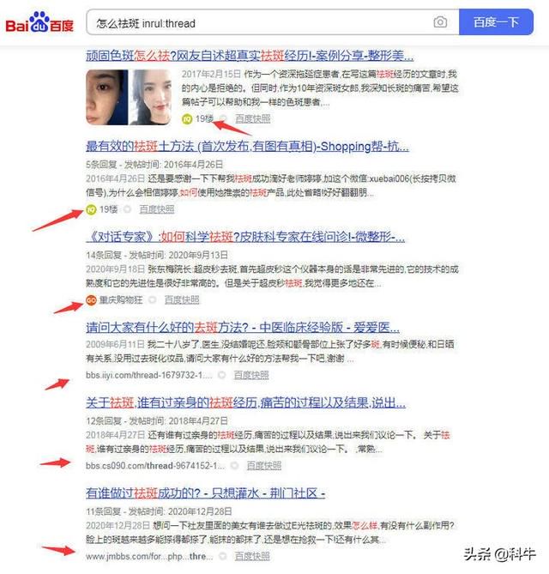The width and height of the screenshot is (549, 574).
Task: Click the circle icon after www.jmbbs.com URL
Action: pos(222,557)
